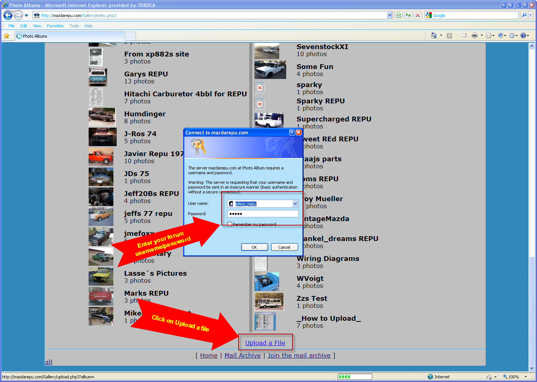Click the green Refresh arrows icon
This screenshot has width=537, height=382.
point(408,15)
